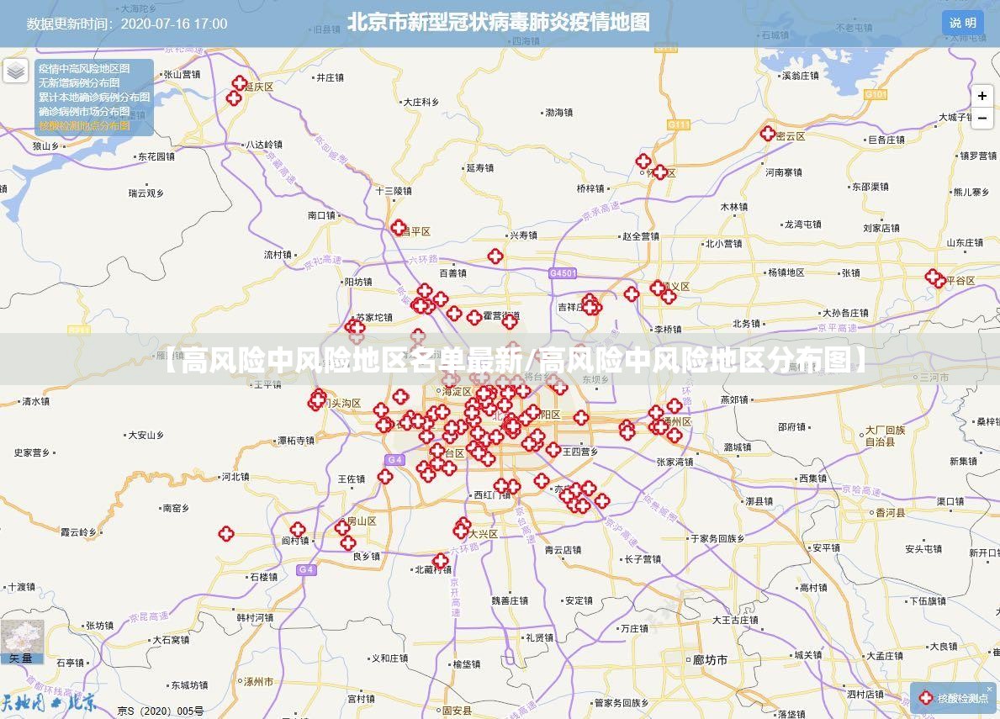Zoom in with the plus button
This screenshot has height=719, width=1000.
pos(982,96)
